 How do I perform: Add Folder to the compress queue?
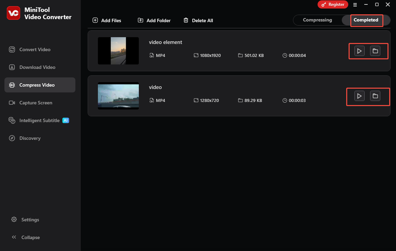tap(154, 20)
